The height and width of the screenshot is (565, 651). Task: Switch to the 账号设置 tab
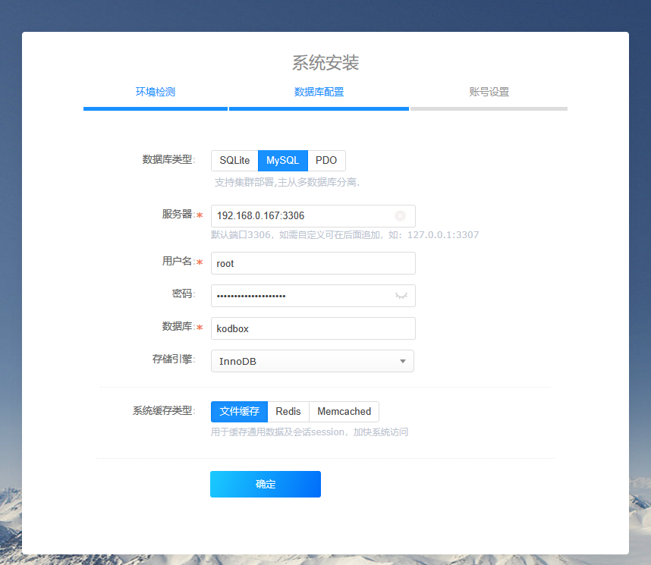click(x=489, y=91)
